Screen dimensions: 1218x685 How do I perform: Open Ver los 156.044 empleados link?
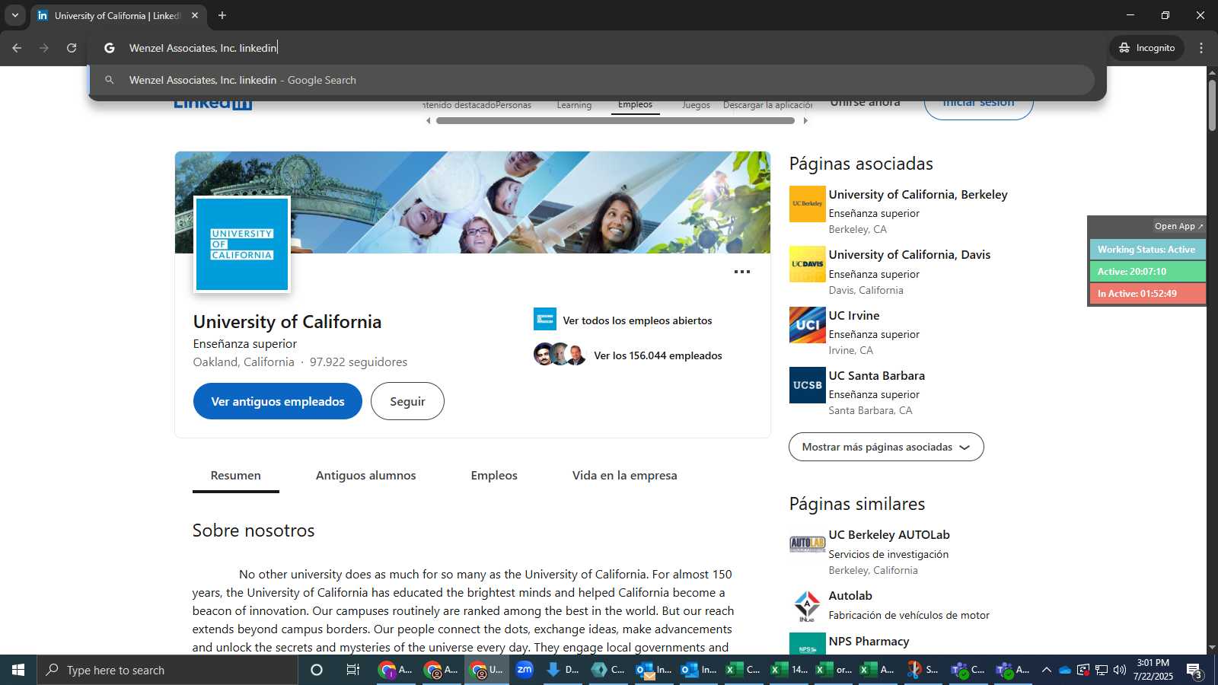coord(658,355)
